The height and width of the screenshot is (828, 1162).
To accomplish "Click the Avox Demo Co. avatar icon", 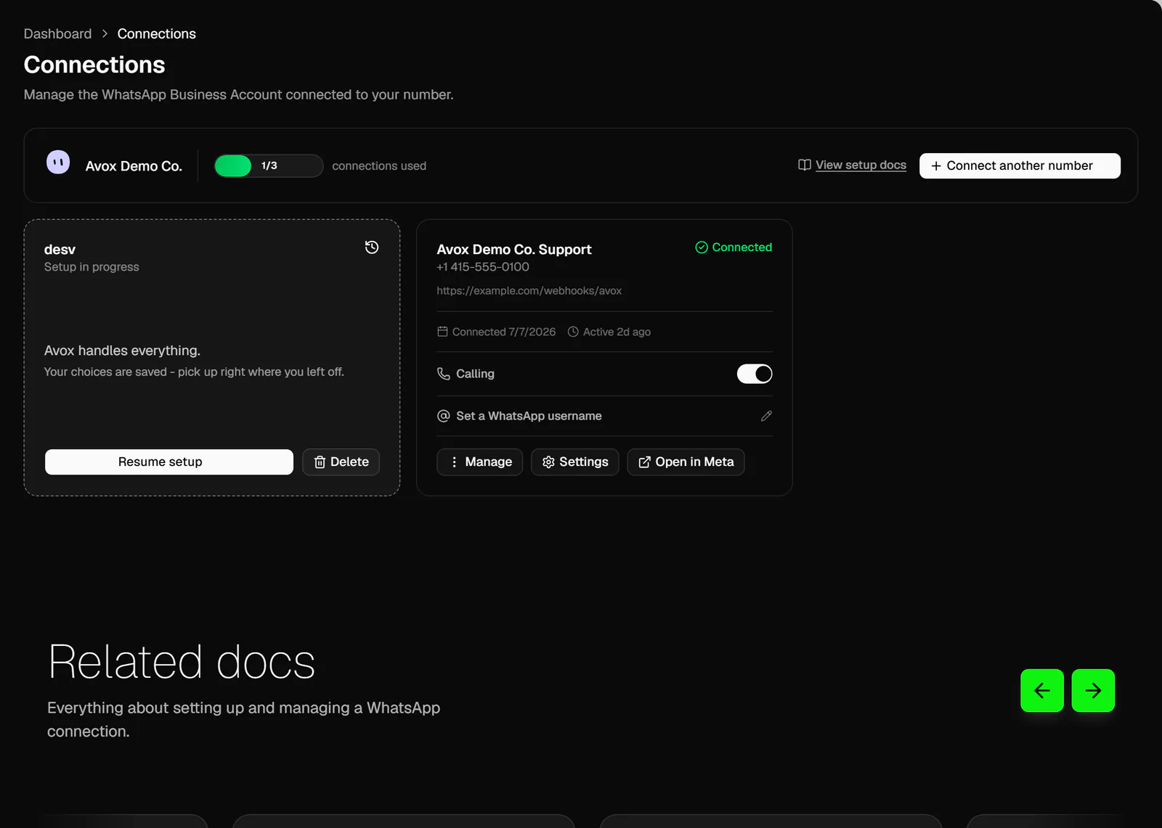I will coord(58,162).
